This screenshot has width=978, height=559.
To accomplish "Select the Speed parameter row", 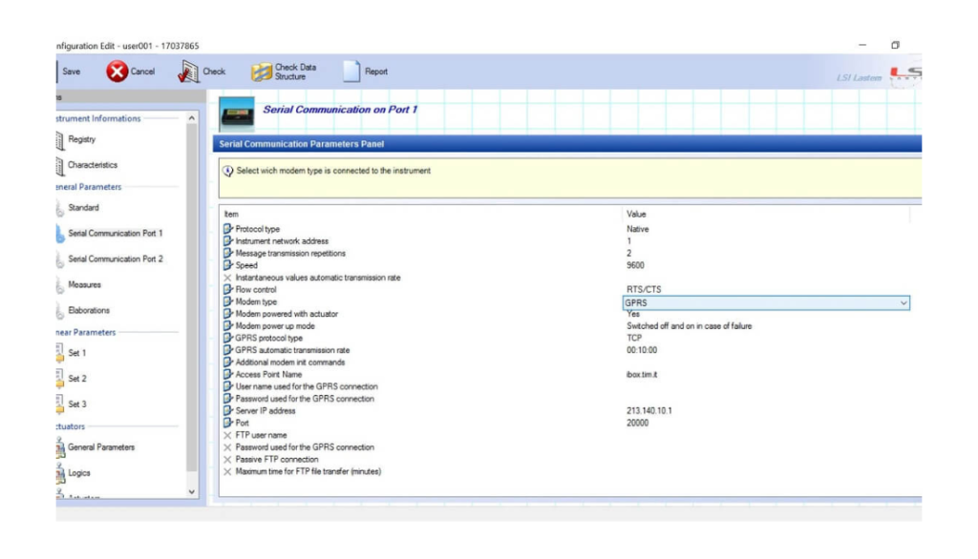I will (x=246, y=265).
